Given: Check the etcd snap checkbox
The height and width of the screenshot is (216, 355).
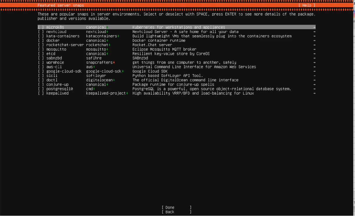Looking at the screenshot, I should [x=41, y=54].
